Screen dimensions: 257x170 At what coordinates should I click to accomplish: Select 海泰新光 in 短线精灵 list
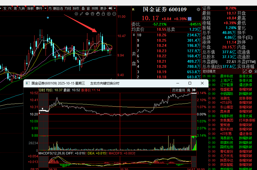[227, 138]
